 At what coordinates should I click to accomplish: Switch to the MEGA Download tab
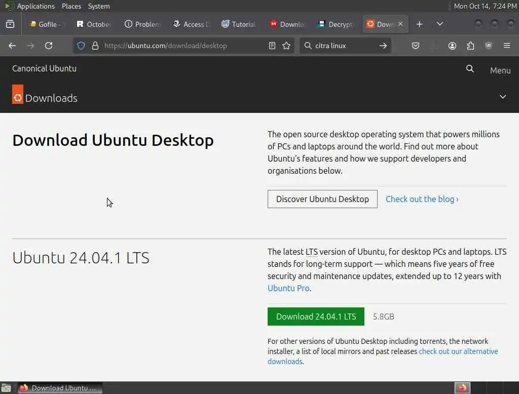pyautogui.click(x=287, y=24)
